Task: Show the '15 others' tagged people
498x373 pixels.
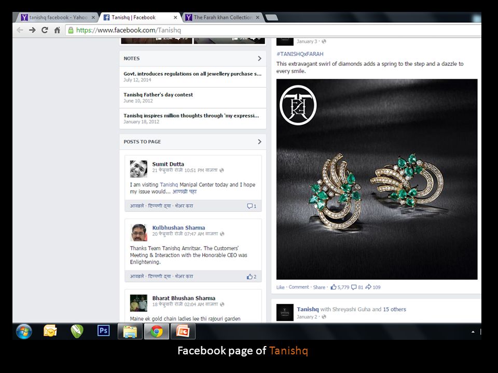Action: click(394, 309)
